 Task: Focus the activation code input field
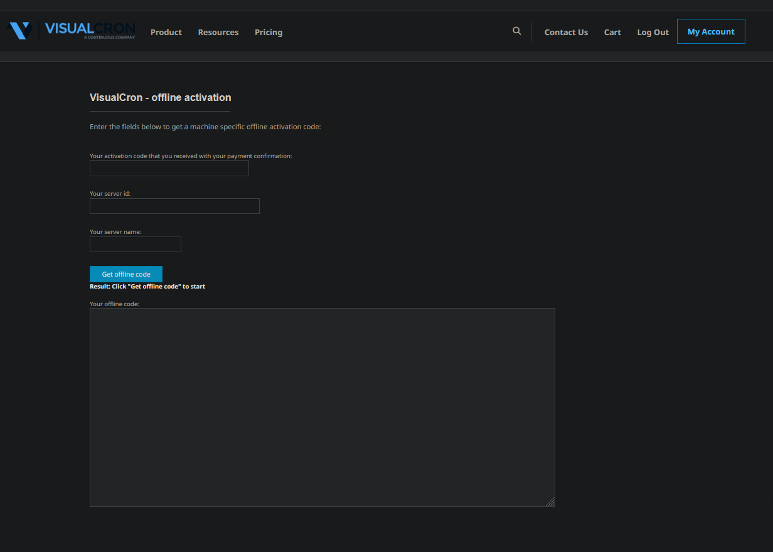tap(169, 168)
